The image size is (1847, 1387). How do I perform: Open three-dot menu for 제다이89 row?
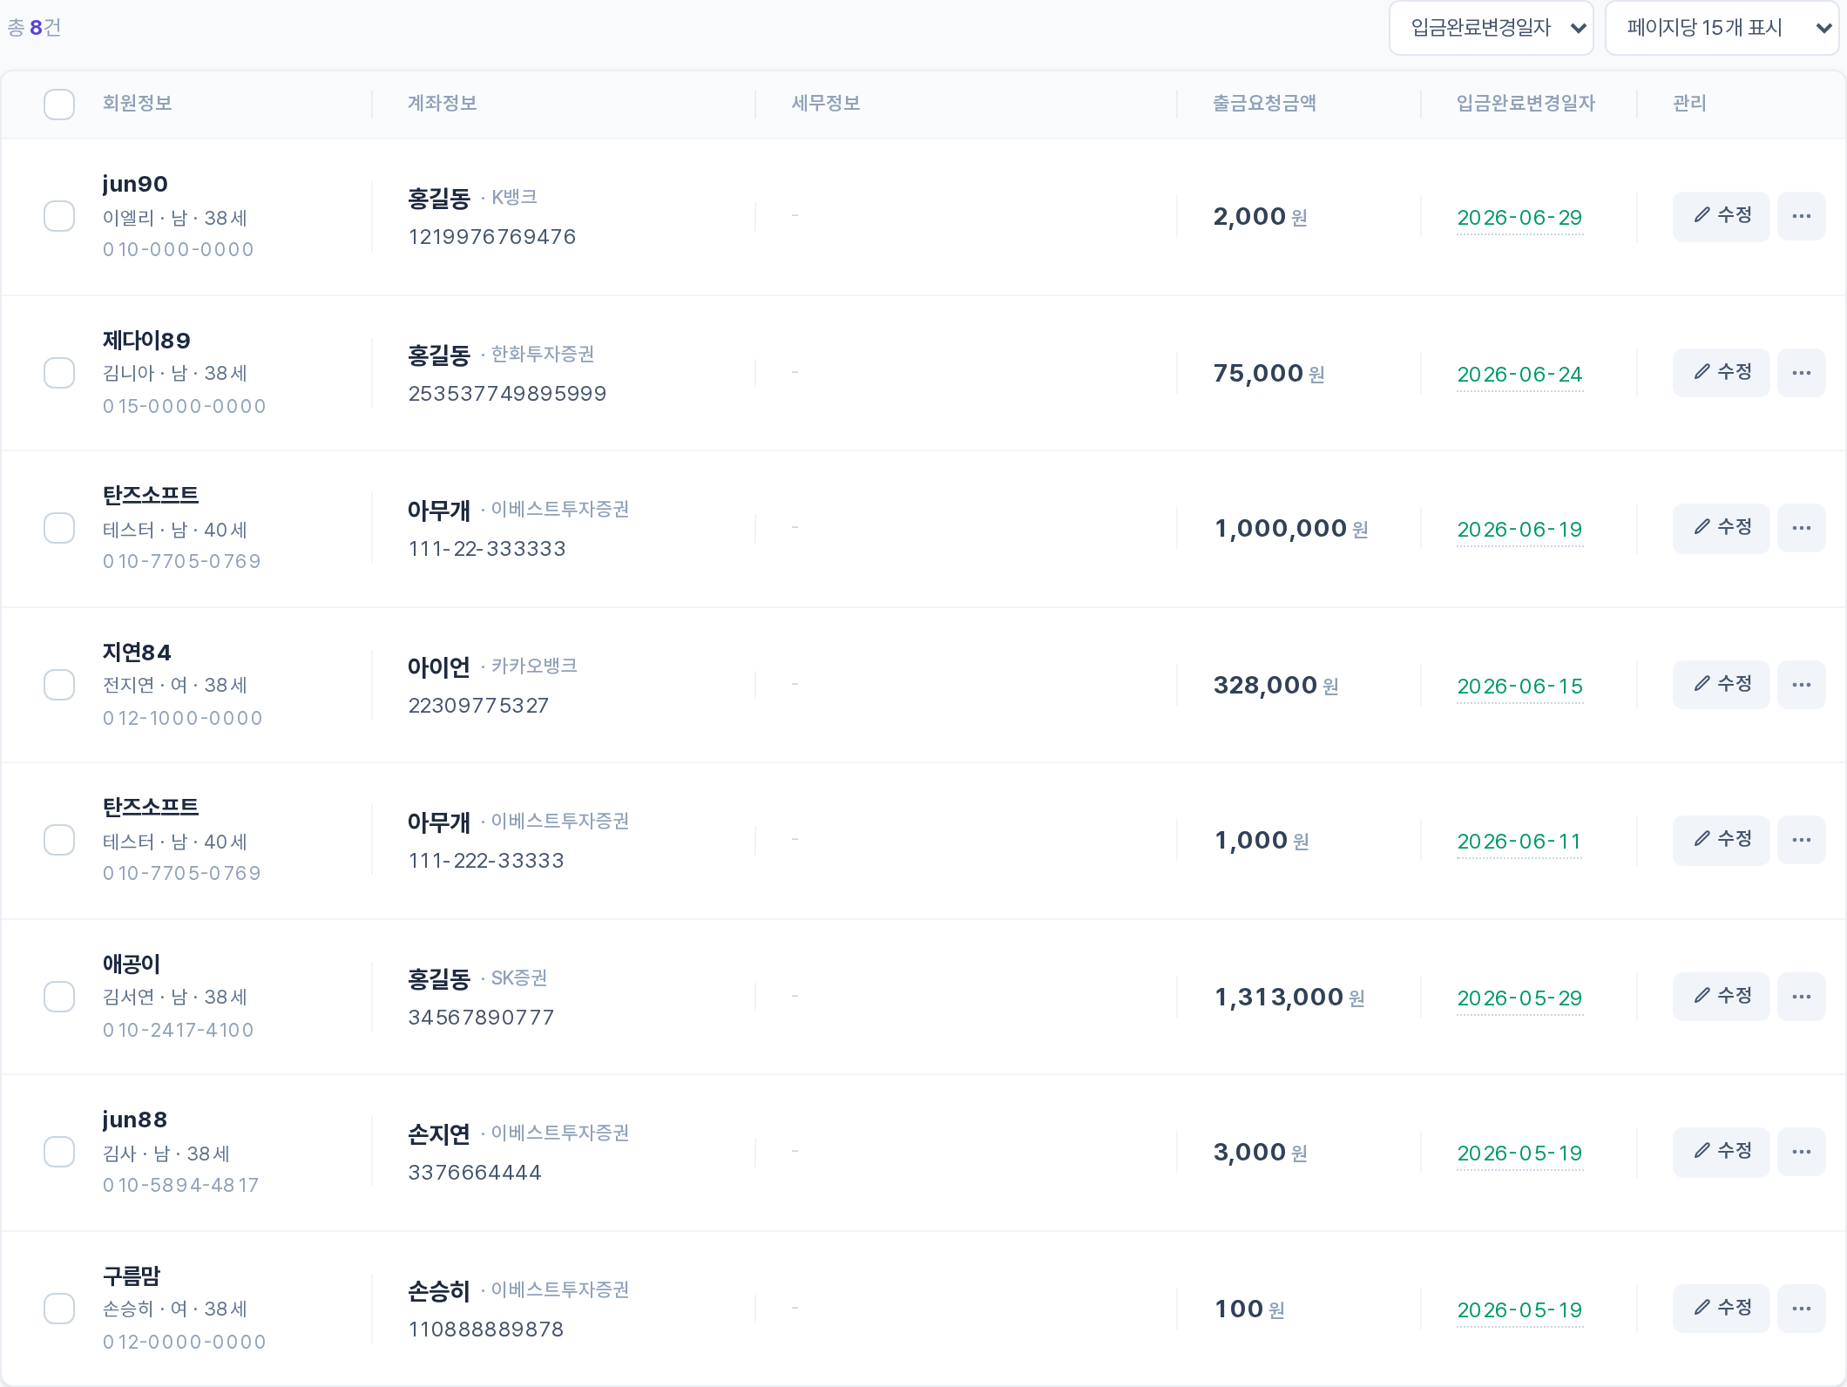point(1801,373)
